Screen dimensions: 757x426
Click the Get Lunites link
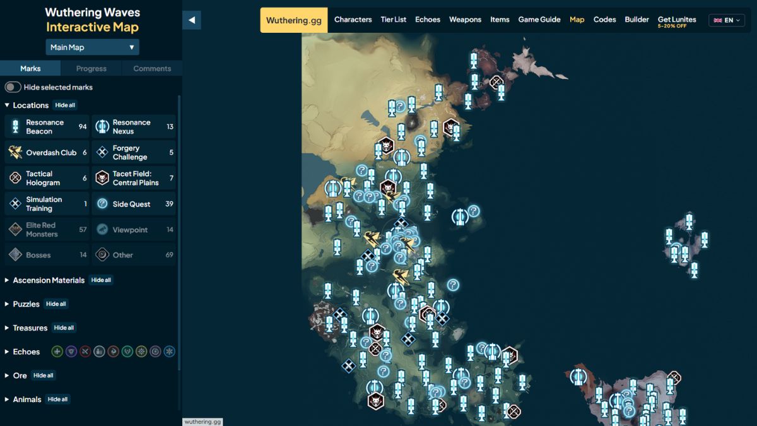(x=677, y=21)
